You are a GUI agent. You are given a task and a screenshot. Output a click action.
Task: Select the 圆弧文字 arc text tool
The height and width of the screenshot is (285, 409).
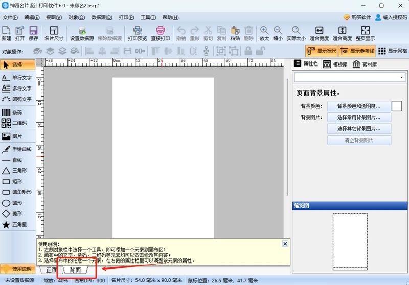click(x=17, y=99)
